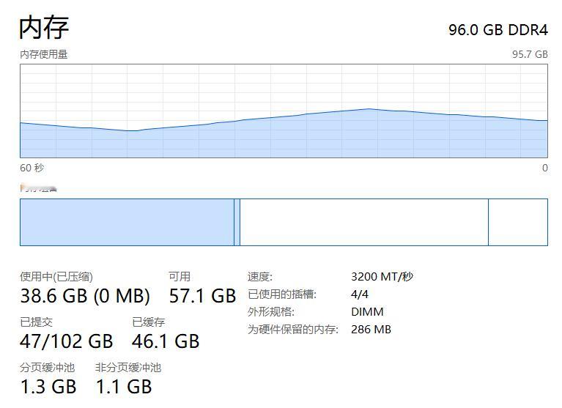The width and height of the screenshot is (562, 408).
Task: Click the 4/4 slots used value
Action: point(360,294)
